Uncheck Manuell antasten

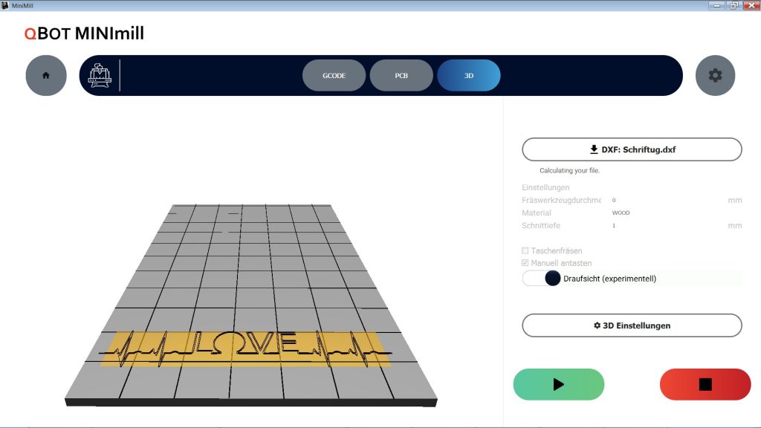point(526,263)
